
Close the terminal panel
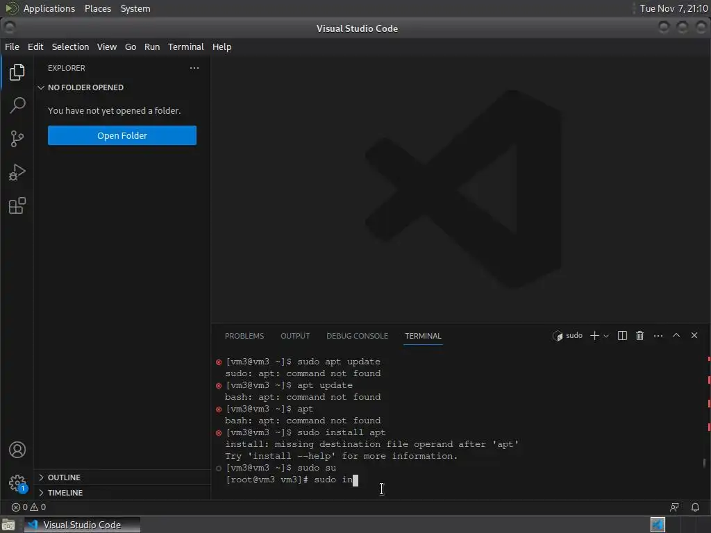pos(694,335)
